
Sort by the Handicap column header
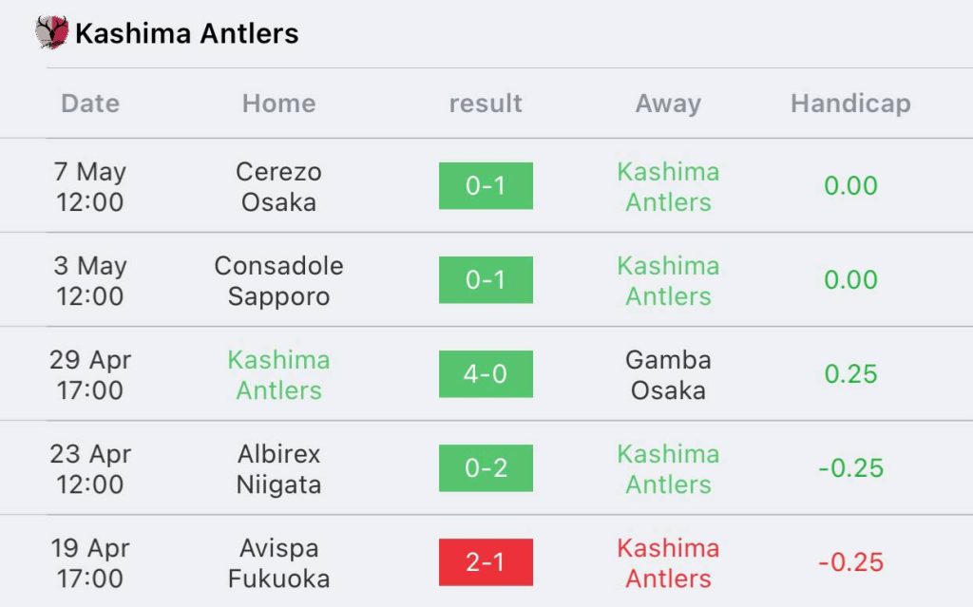tap(850, 103)
